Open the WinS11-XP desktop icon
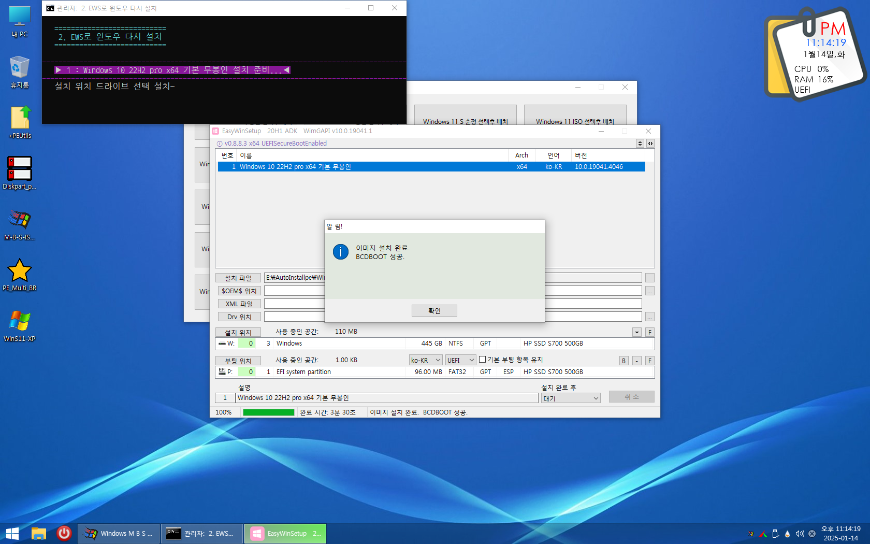This screenshot has width=870, height=544. (x=20, y=326)
